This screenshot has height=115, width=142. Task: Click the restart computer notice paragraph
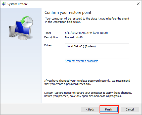(88, 94)
